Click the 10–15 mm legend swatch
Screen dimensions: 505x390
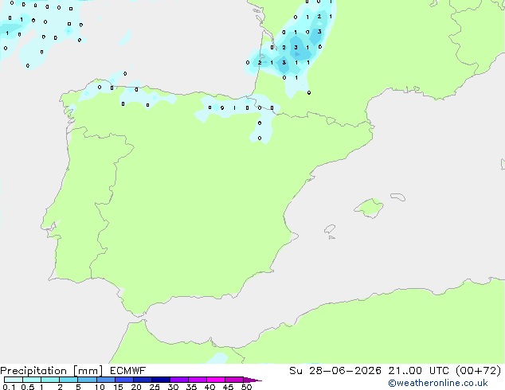pos(106,380)
